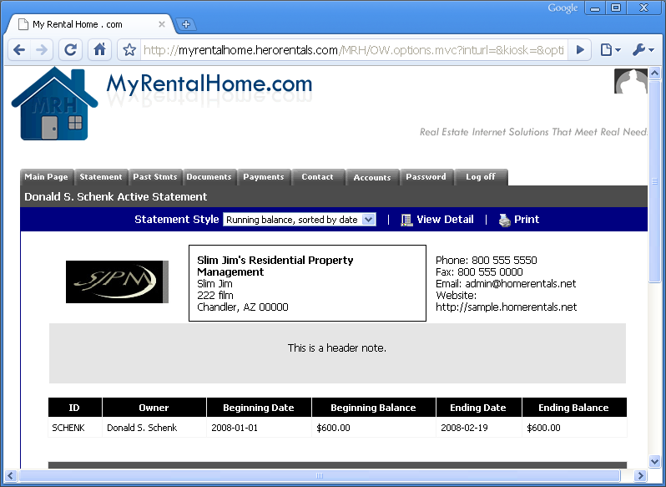Close the My Rental Home . com tab
Viewport: 666px width, 487px height.
click(161, 25)
